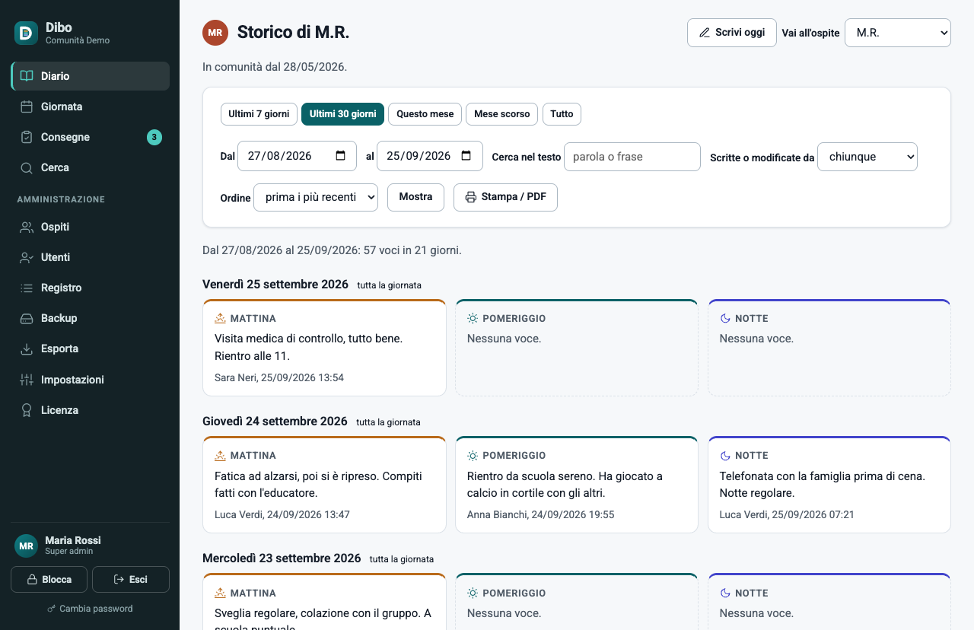Click the pencil icon in Scrivi oggi
Viewport: 974px width, 630px height.
[x=704, y=33]
